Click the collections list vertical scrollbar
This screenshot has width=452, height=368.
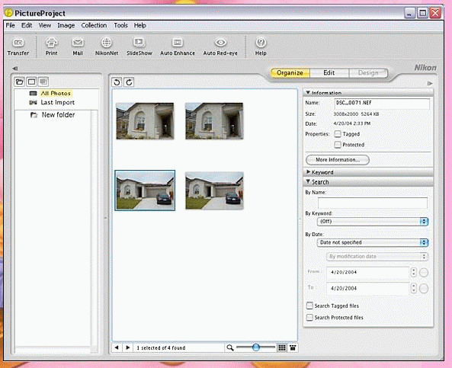pos(94,228)
